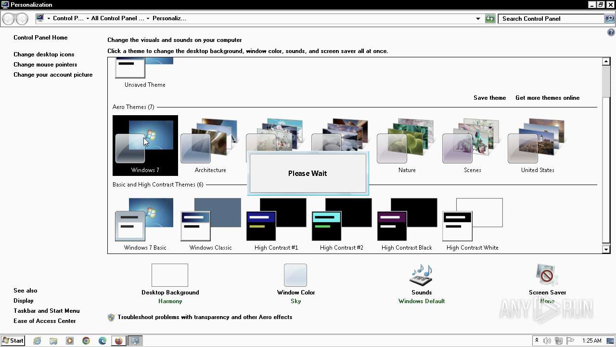This screenshot has width=616, height=347.
Task: Launch Internet Explorer from taskbar
Action: click(x=37, y=341)
